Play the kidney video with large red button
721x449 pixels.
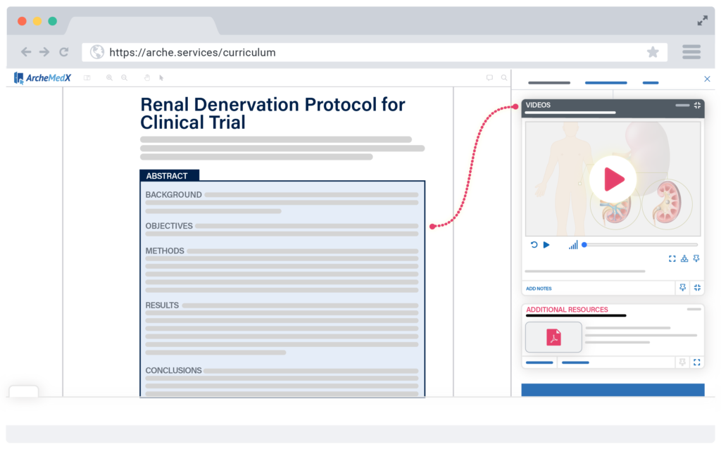click(x=613, y=179)
